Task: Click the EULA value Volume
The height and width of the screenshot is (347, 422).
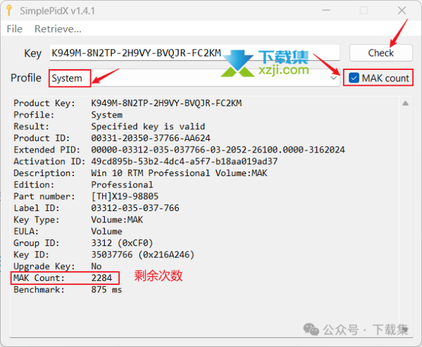Action: click(x=107, y=232)
